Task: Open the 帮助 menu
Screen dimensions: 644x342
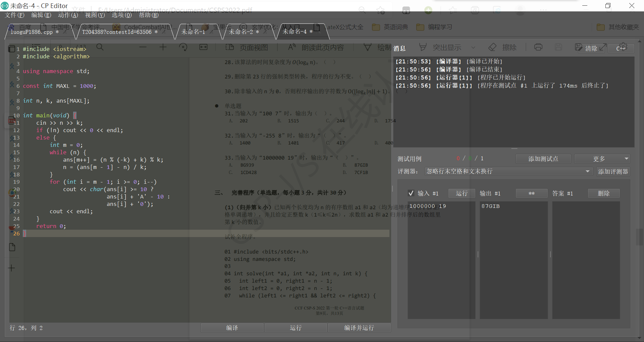Action: coord(149,15)
